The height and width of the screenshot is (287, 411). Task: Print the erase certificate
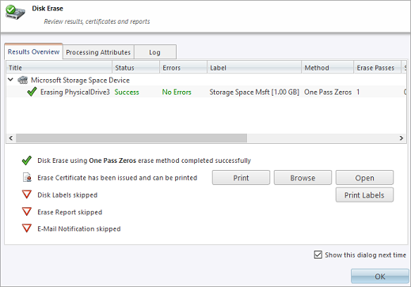click(241, 178)
